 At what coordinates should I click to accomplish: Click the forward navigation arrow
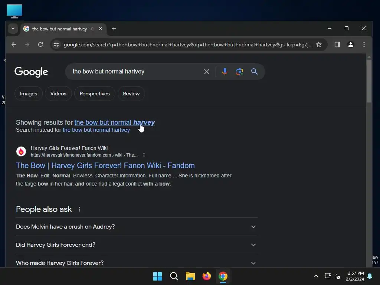tap(27, 45)
